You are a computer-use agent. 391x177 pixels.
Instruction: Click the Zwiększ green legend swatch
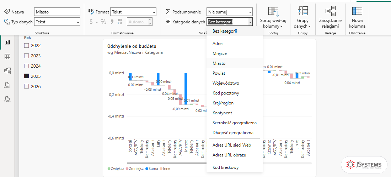click(x=109, y=169)
